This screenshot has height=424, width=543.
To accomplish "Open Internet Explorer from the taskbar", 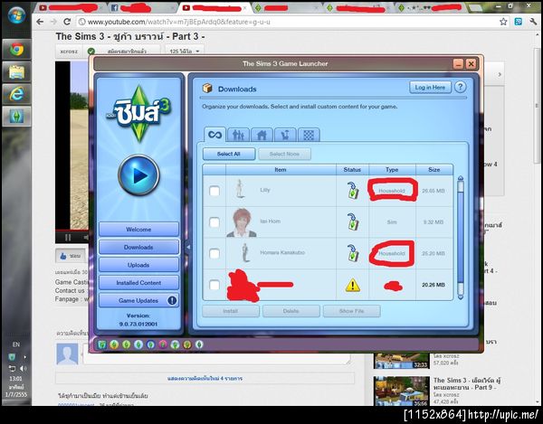I will point(16,93).
